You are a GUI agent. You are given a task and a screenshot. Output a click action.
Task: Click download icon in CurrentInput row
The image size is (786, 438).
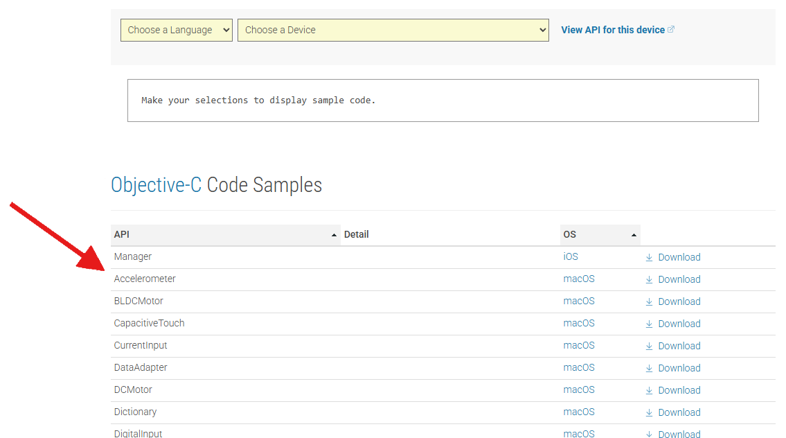649,346
